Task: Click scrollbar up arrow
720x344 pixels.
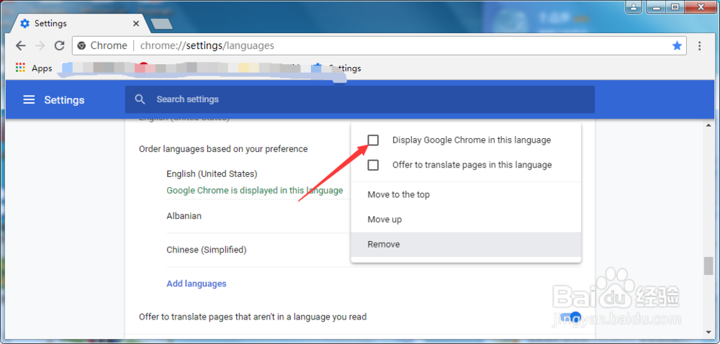Action: pyautogui.click(x=708, y=126)
